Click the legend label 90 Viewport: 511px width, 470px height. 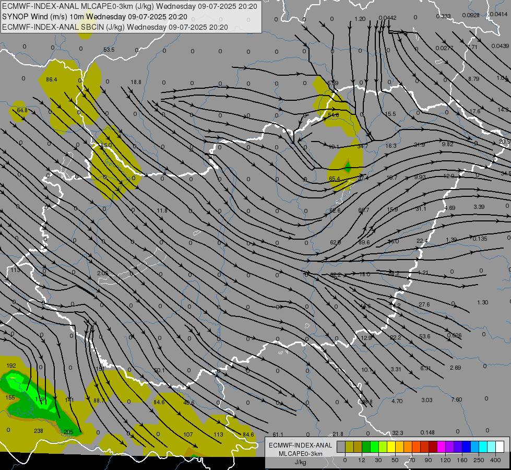428,460
